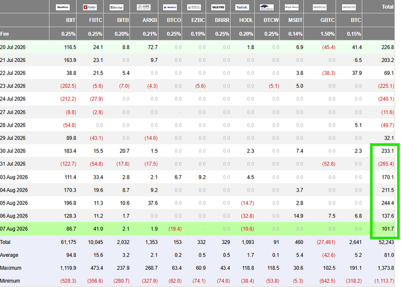Viewport: 401px width, 287px height.
Task: Click grand total 52,243
Action: tap(386, 242)
